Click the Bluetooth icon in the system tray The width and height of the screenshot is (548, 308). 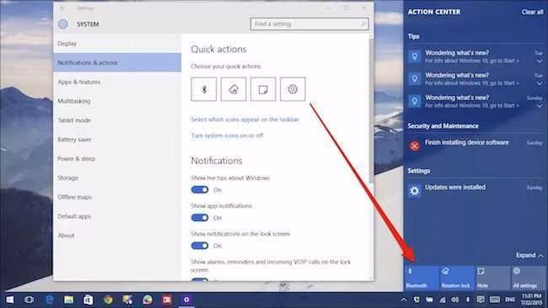pos(468,300)
